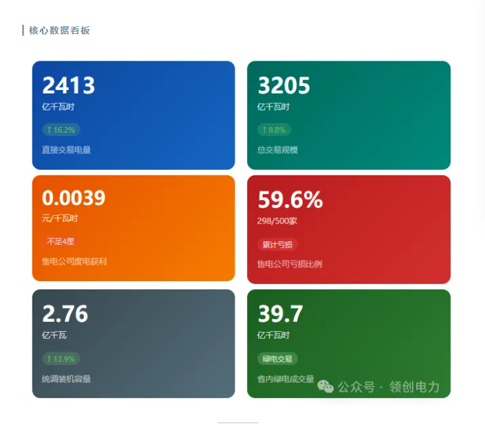Viewport: 485px width, 431px height.
Task: Click the 亿千瓦时 unit under 39.7
Action: pyautogui.click(x=273, y=335)
